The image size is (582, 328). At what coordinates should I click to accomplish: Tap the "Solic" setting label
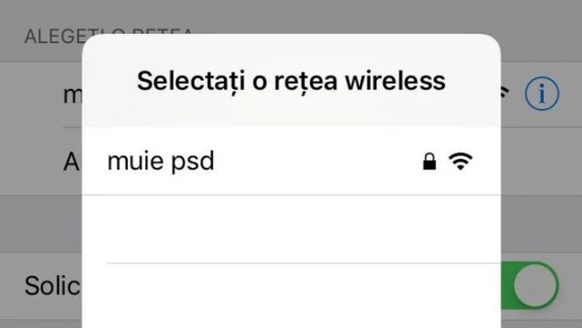point(52,285)
